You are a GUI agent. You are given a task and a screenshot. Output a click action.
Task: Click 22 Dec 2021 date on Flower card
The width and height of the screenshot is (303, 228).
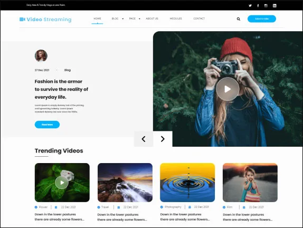(68, 207)
